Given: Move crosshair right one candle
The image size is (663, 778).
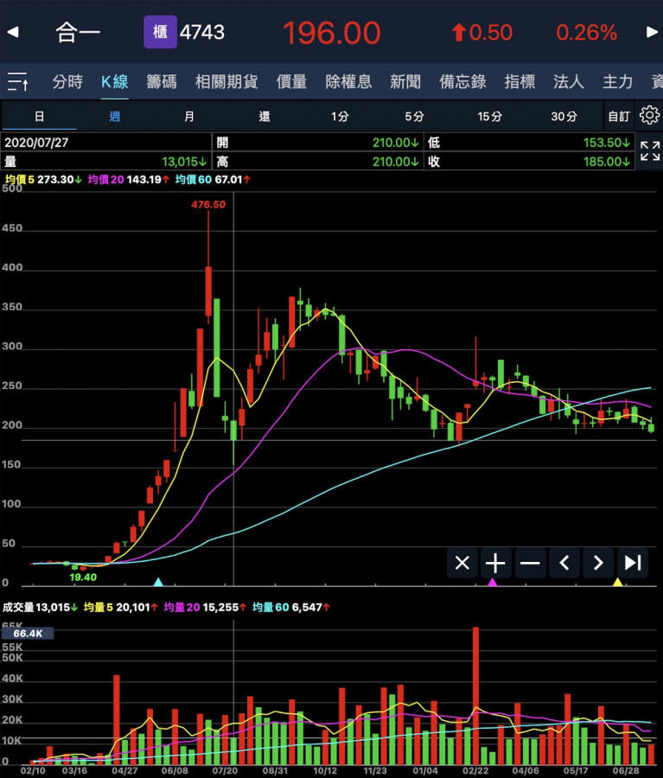Looking at the screenshot, I should pos(598,564).
